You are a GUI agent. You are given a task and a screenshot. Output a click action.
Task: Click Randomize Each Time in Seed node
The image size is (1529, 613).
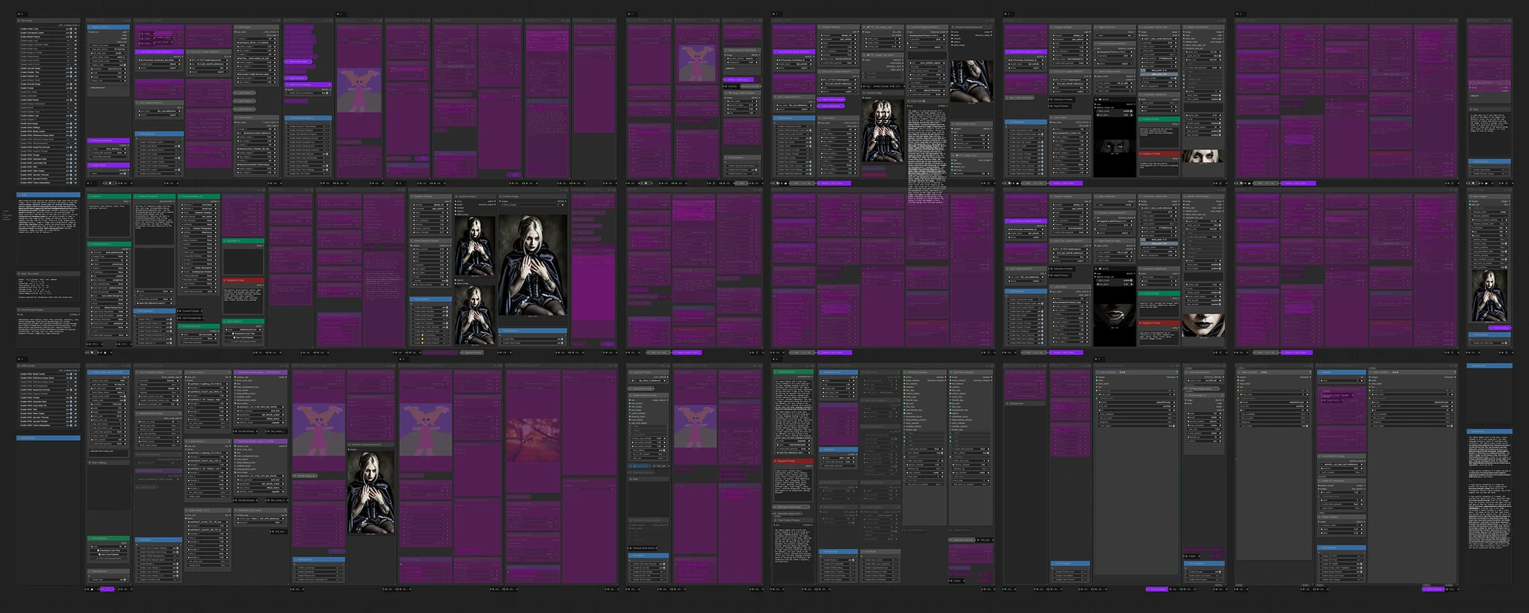tap(243, 334)
